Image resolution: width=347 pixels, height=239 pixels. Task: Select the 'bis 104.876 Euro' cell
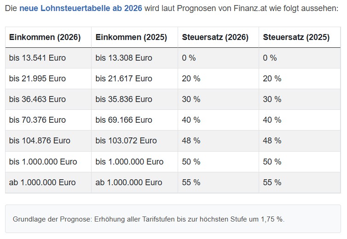click(x=40, y=141)
